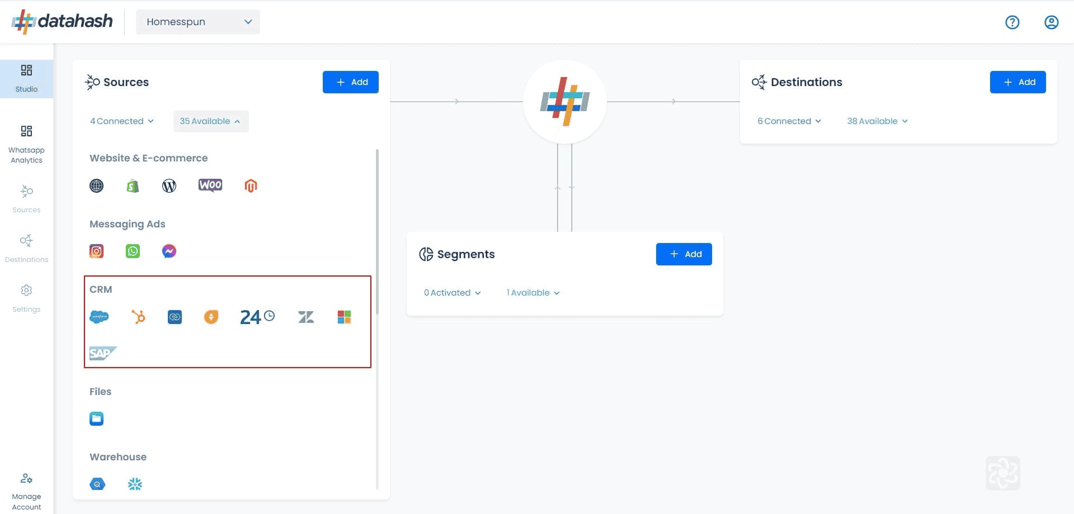Select the Snowflake warehouse icon
Viewport: 1074px width, 514px height.
point(135,484)
